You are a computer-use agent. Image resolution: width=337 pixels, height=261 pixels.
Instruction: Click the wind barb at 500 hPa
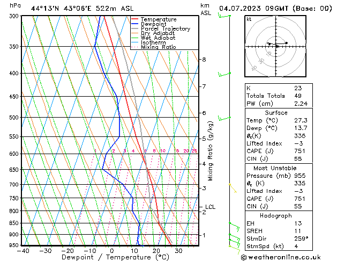pyautogui.click(x=224, y=118)
